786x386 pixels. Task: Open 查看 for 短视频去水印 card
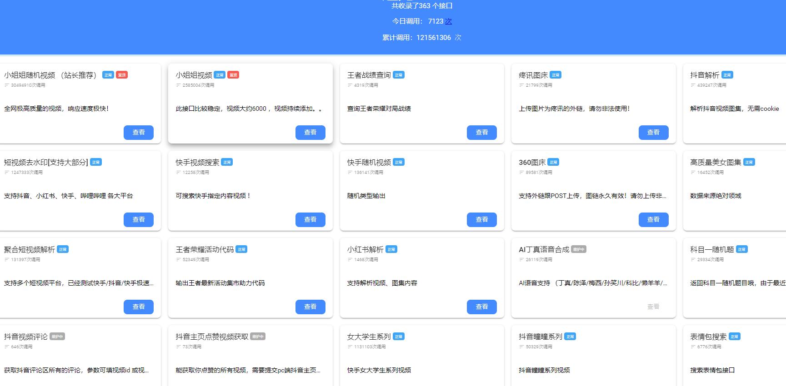click(139, 219)
